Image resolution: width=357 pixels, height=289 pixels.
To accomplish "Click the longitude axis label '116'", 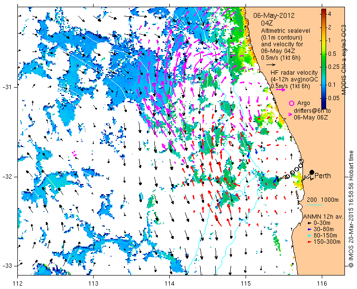I will pos(322,284).
